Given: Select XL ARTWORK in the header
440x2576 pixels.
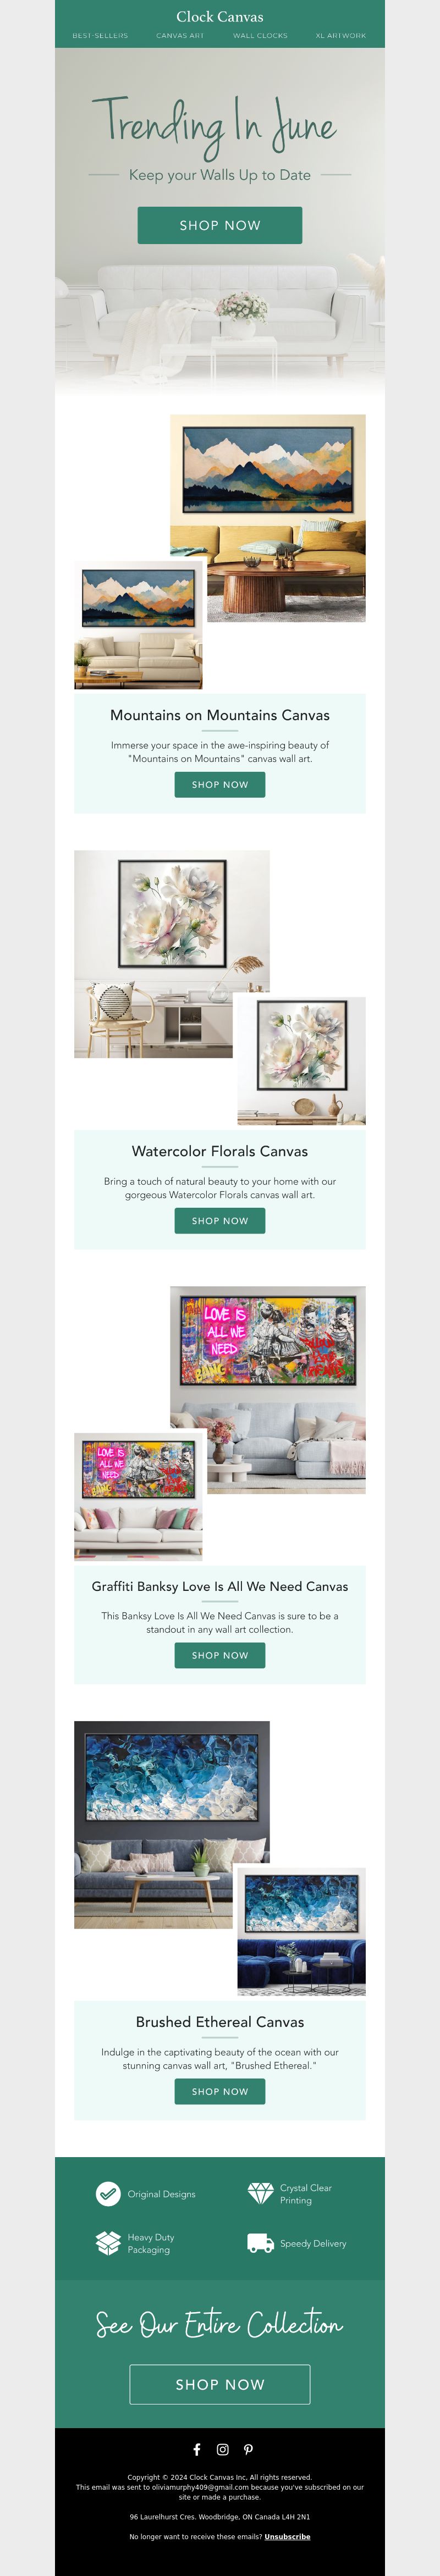Looking at the screenshot, I should 341,35.
